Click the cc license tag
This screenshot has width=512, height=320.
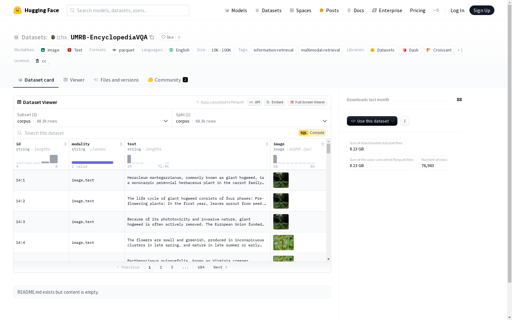[41, 61]
